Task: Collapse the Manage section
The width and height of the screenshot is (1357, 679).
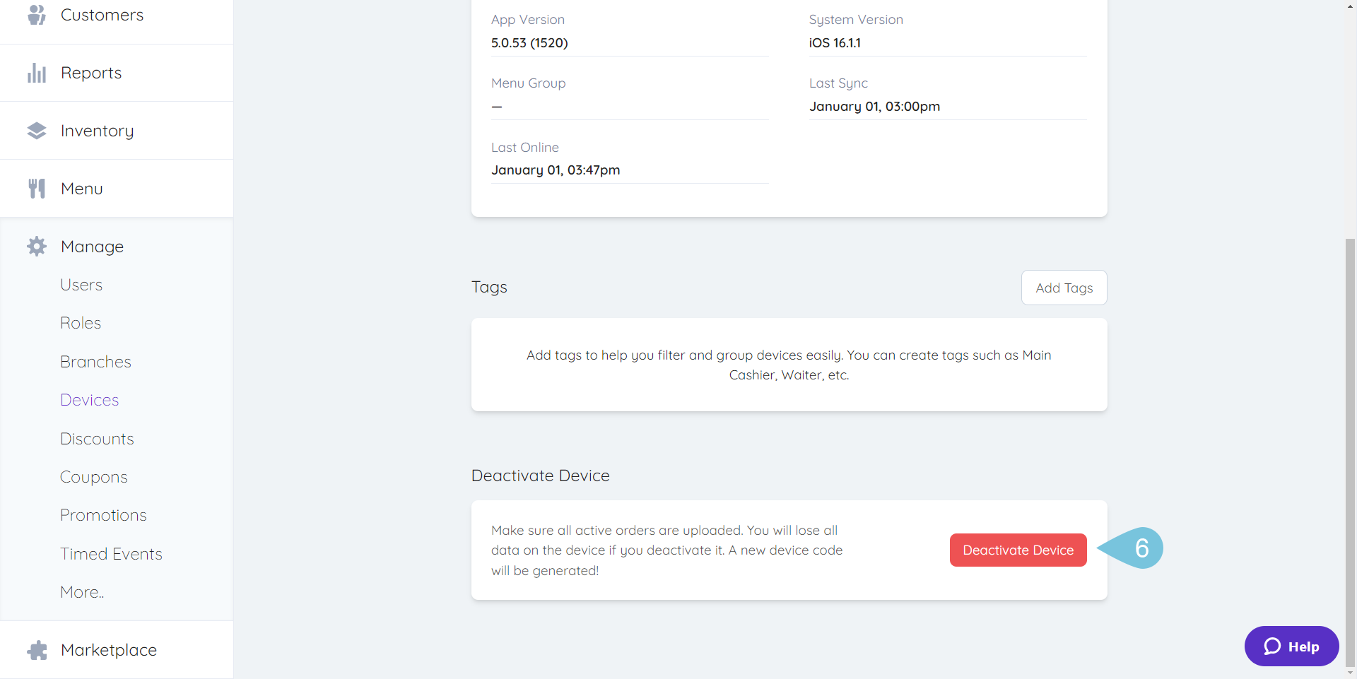Action: click(117, 246)
